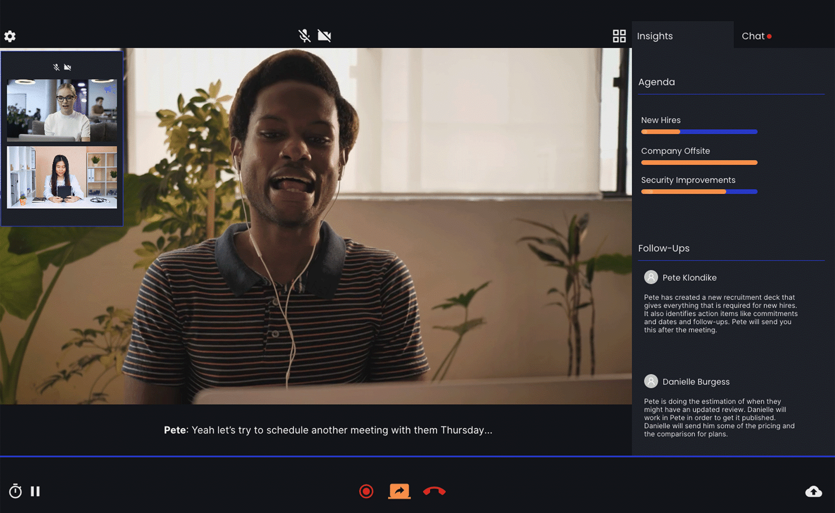Select the dark-haired woman's video thumbnail

tap(62, 177)
